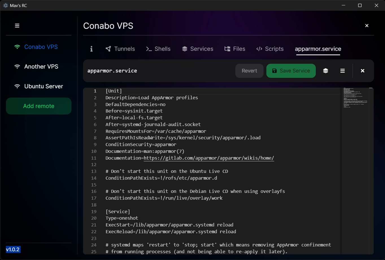Click the AssertPathIsReadWrite line
Screen dimensions: 385x260
point(183,138)
